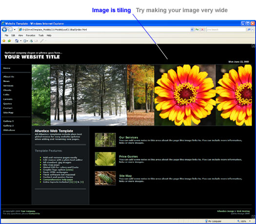Viewport: 256px width, 224px height.
Task: Click the greyed-out edit pencil toolbar icon
Action: click(42, 41)
